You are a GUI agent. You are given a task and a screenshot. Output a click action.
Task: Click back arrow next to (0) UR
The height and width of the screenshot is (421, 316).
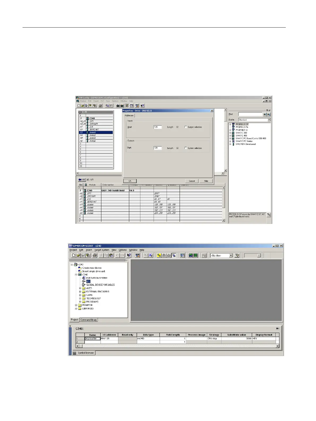pyautogui.click(x=80, y=180)
